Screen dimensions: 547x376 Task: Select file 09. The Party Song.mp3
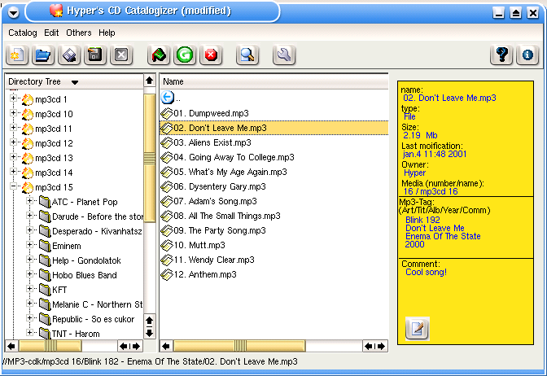tap(220, 230)
